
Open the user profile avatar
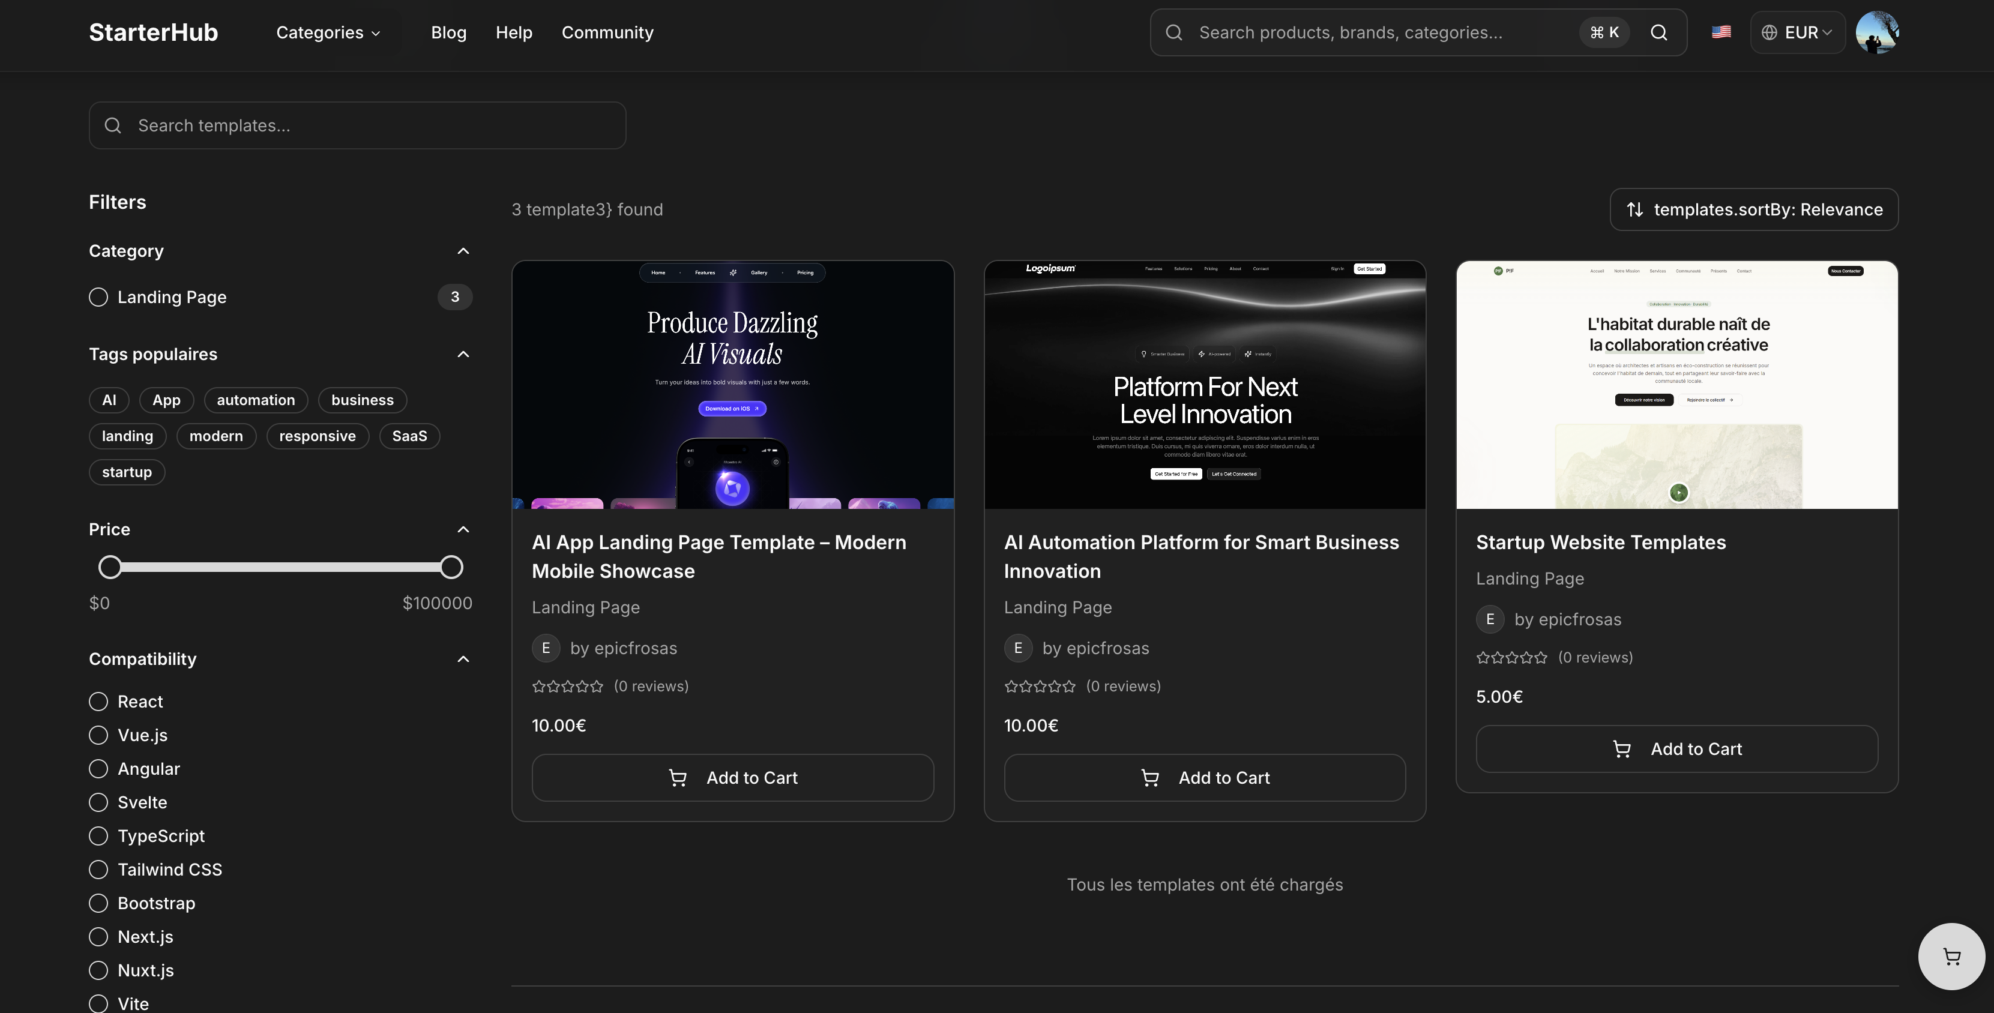pyautogui.click(x=1876, y=32)
